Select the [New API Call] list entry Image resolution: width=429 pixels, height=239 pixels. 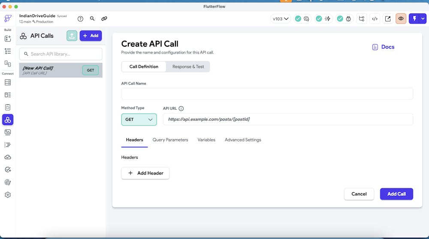[x=61, y=70]
